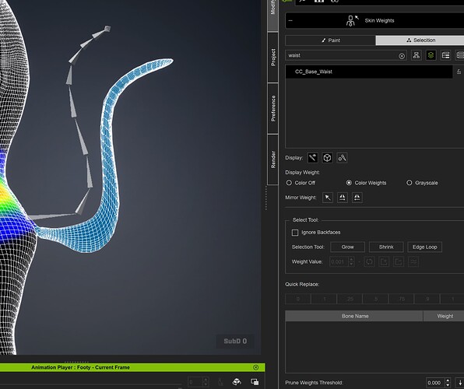Viewport: 464px width, 389px height.
Task: Switch to the Paint tab
Action: click(x=331, y=40)
